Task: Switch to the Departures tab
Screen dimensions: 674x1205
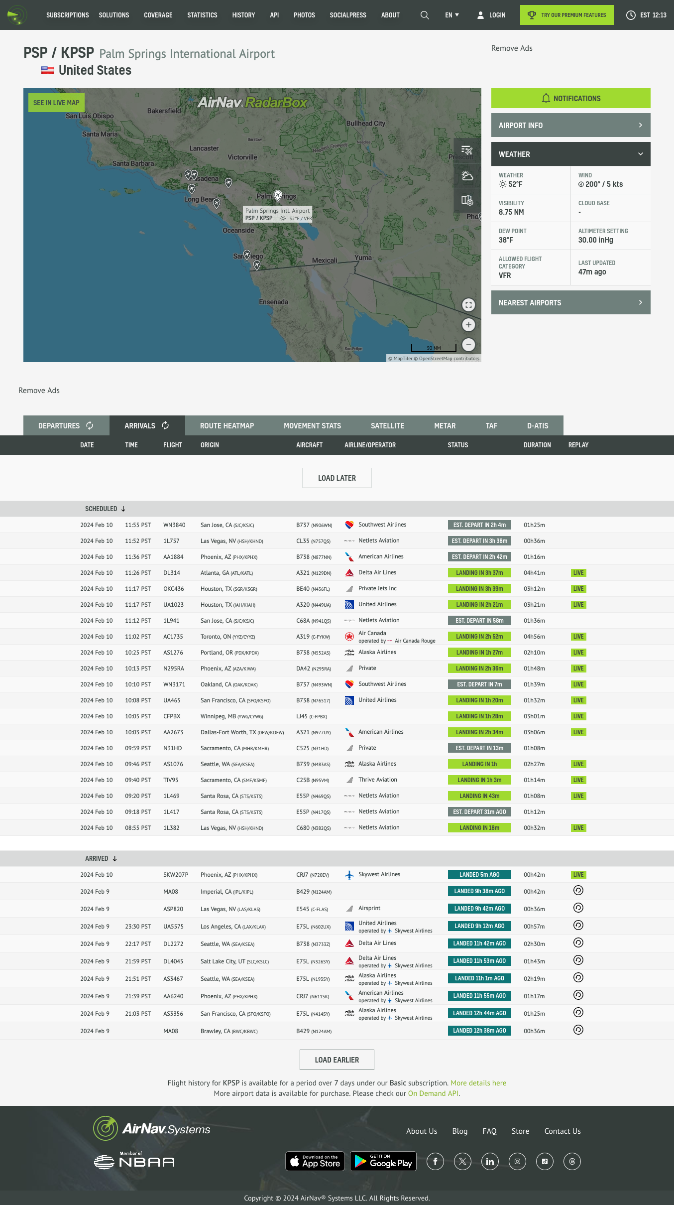Action: (66, 425)
